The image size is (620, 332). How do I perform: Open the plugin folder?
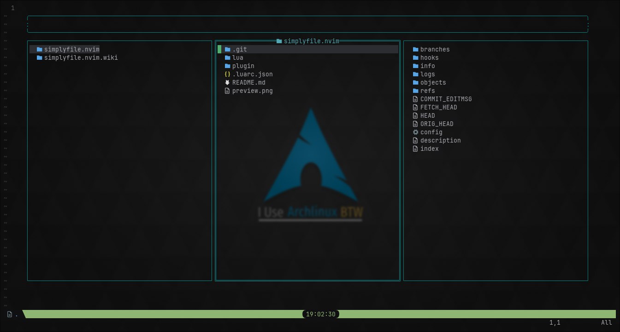243,66
